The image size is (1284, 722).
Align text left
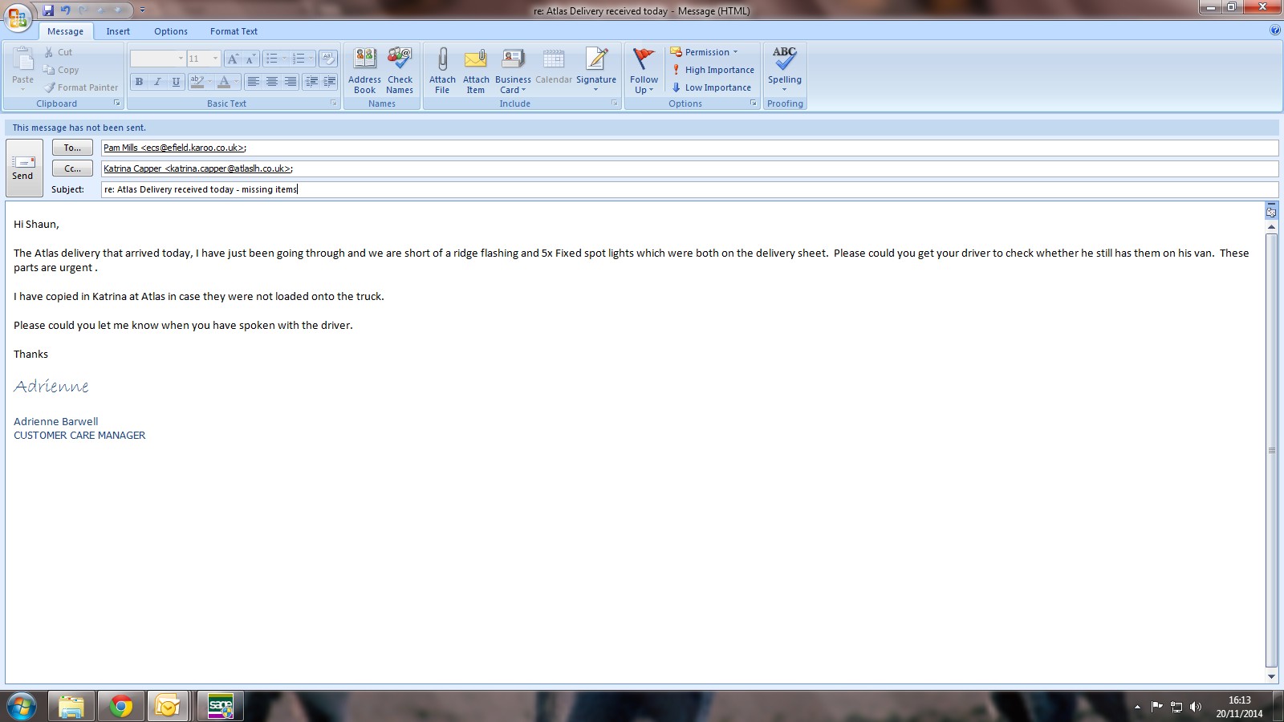tap(254, 81)
